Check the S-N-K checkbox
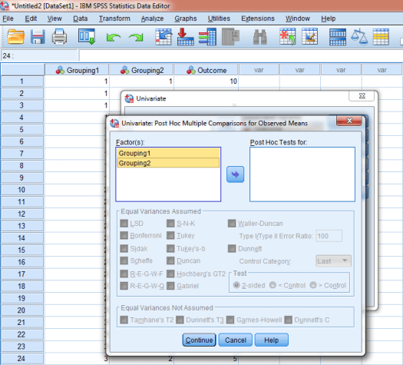 pyautogui.click(x=170, y=224)
